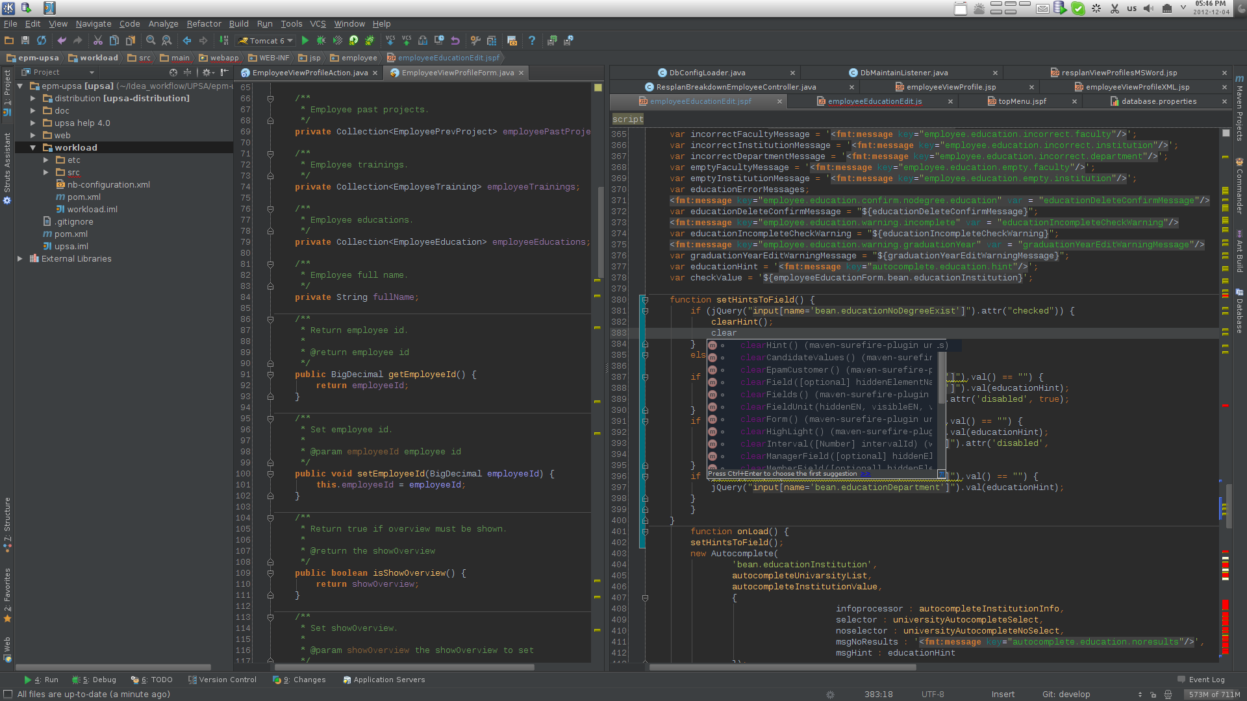Toggle the read-only lock icon in the status bar
This screenshot has height=701, width=1247.
1153,694
